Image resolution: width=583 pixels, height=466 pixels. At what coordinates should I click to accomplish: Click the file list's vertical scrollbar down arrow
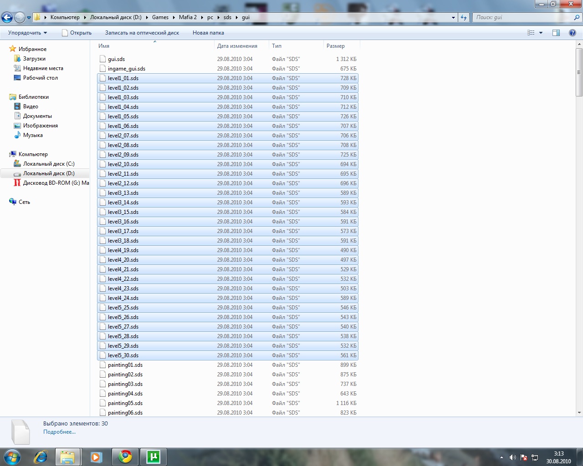pyautogui.click(x=579, y=413)
